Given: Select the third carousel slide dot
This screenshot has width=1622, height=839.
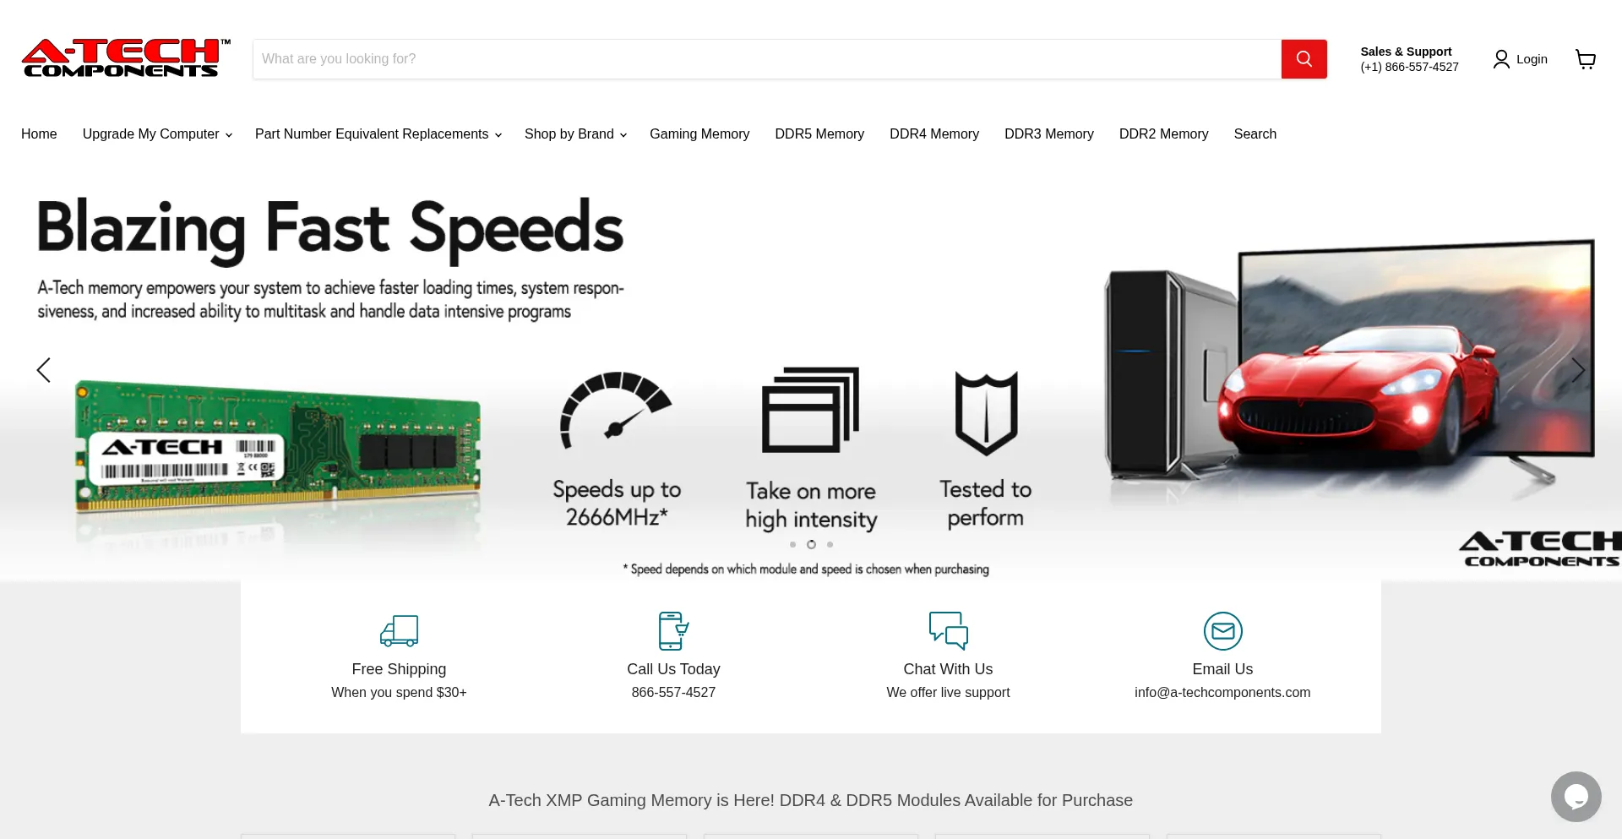Looking at the screenshot, I should click(830, 545).
